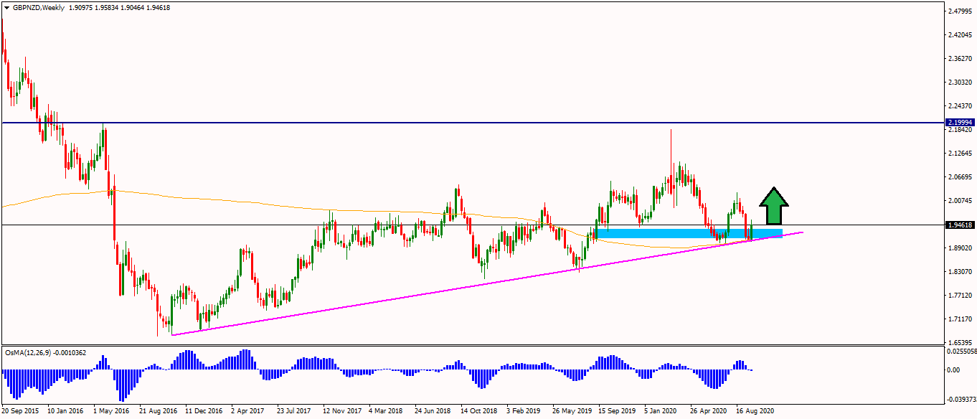Select the green up arrow object

pos(774,206)
